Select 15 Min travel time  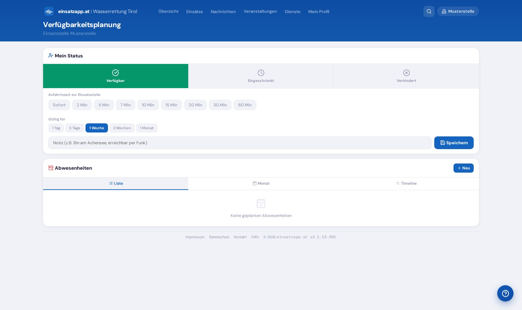pos(171,105)
